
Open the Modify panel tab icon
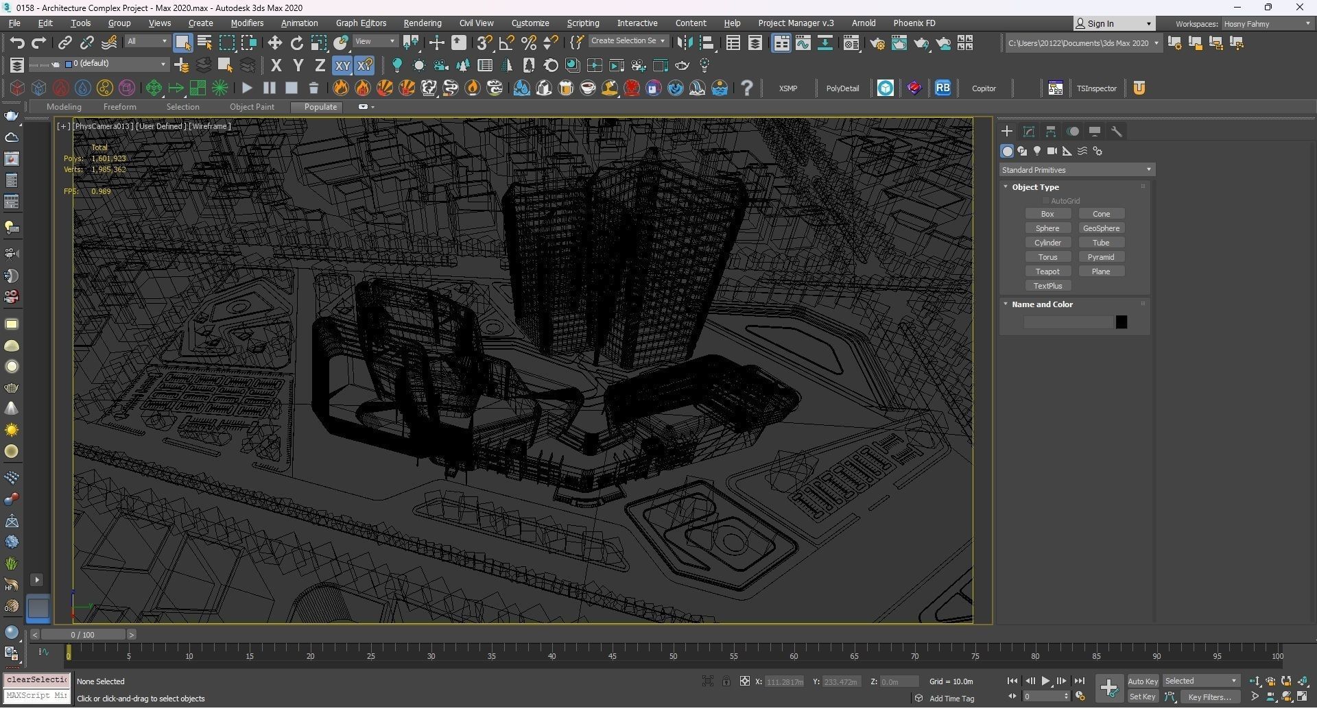coord(1029,132)
